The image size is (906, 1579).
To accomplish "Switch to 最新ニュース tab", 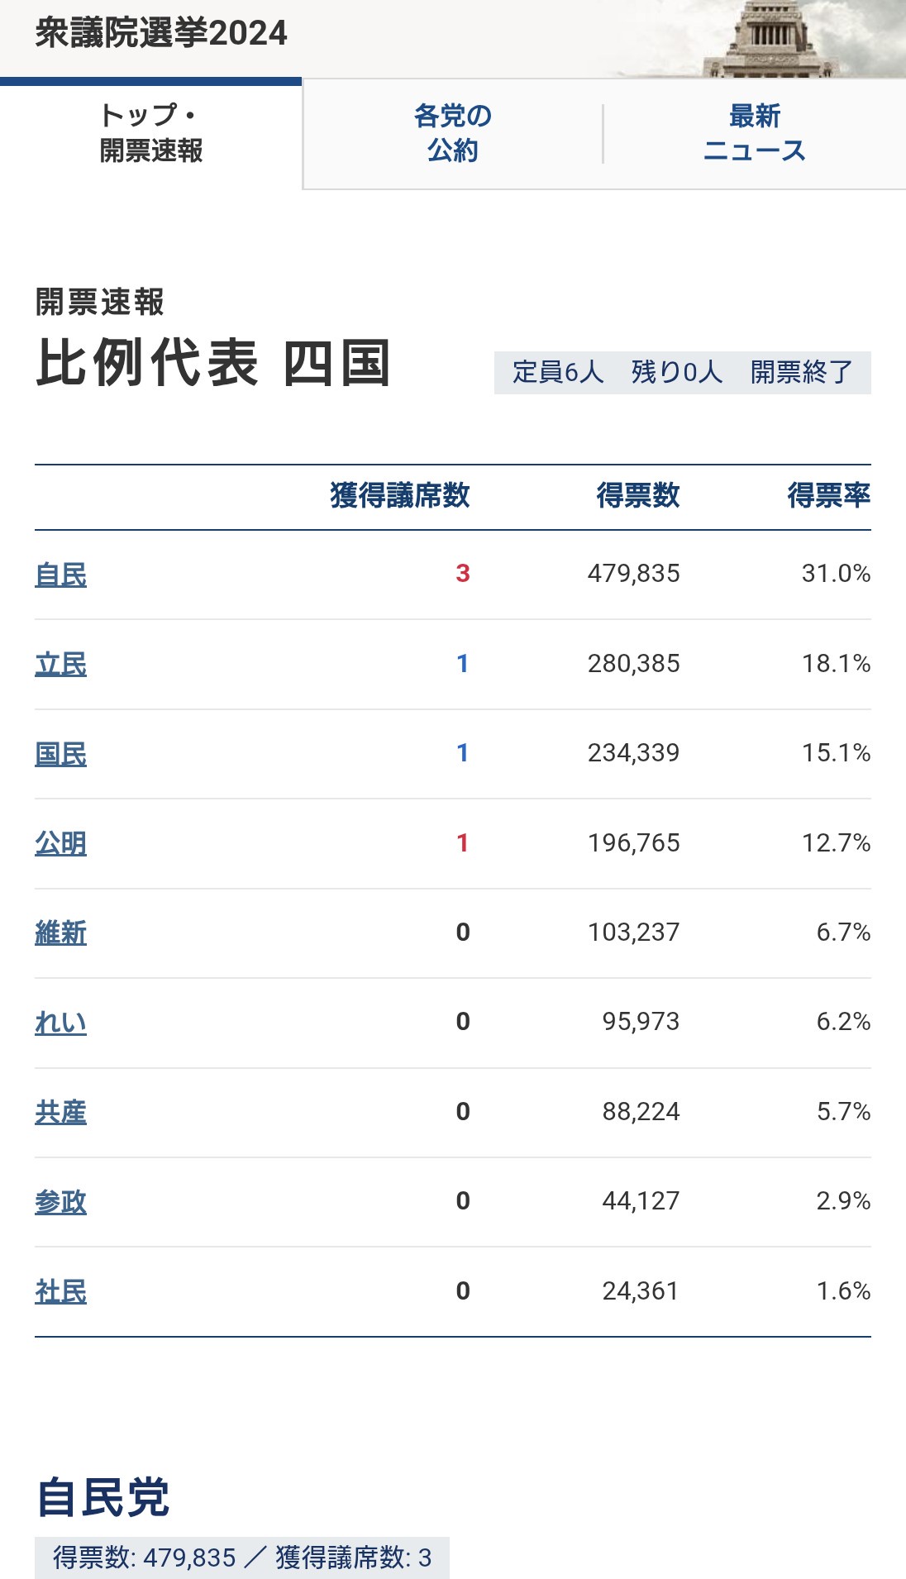I will (754, 133).
